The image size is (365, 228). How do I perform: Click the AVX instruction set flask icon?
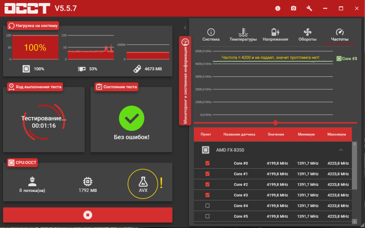click(143, 182)
